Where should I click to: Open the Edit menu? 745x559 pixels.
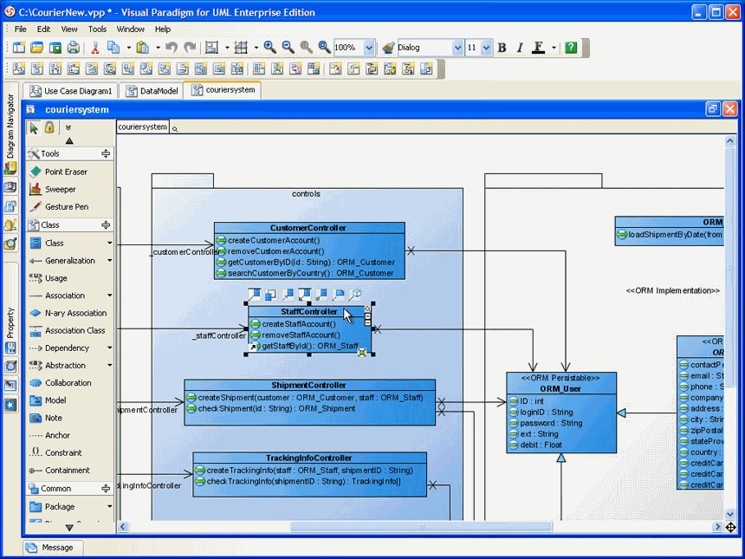tap(43, 29)
